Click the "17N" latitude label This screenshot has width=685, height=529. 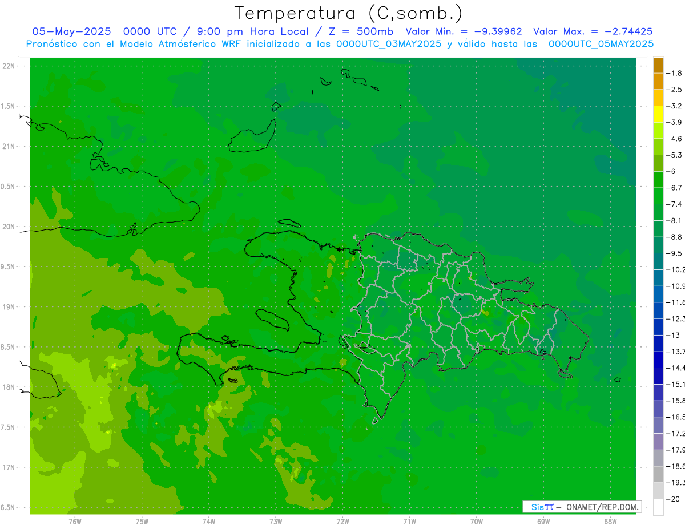click(x=9, y=467)
